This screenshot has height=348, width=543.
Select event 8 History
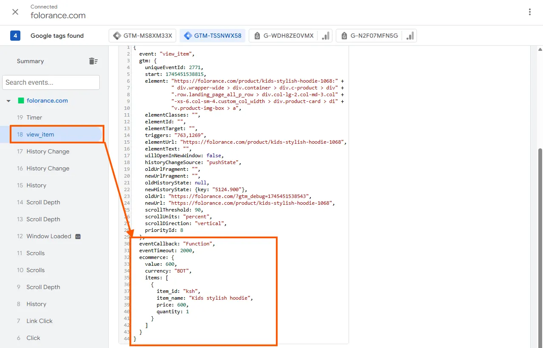click(x=52, y=304)
